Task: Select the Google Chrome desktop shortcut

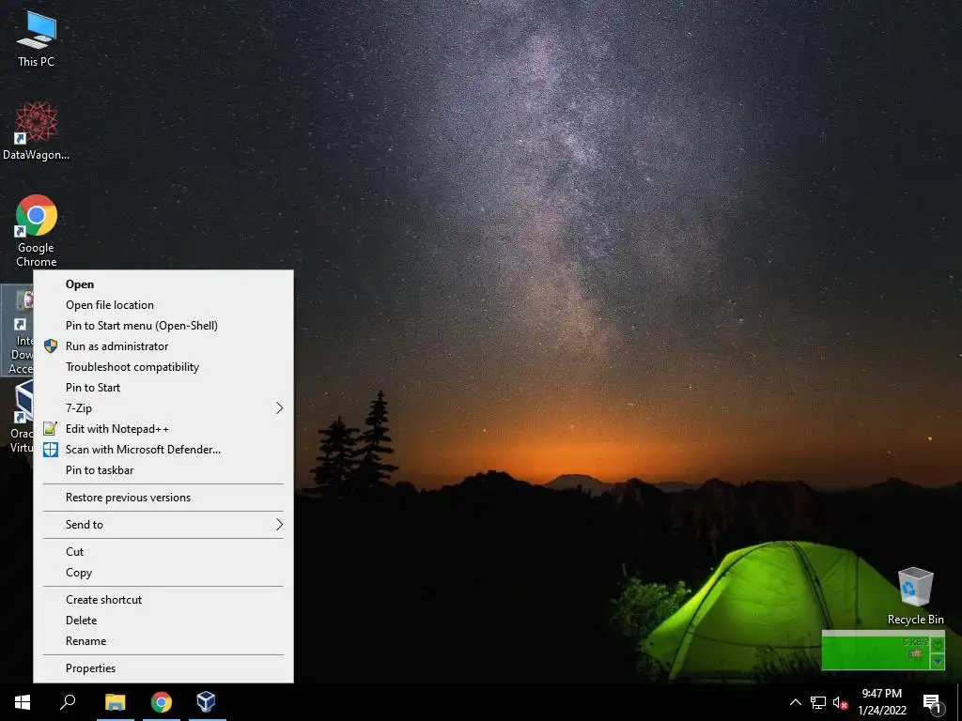Action: tap(37, 231)
